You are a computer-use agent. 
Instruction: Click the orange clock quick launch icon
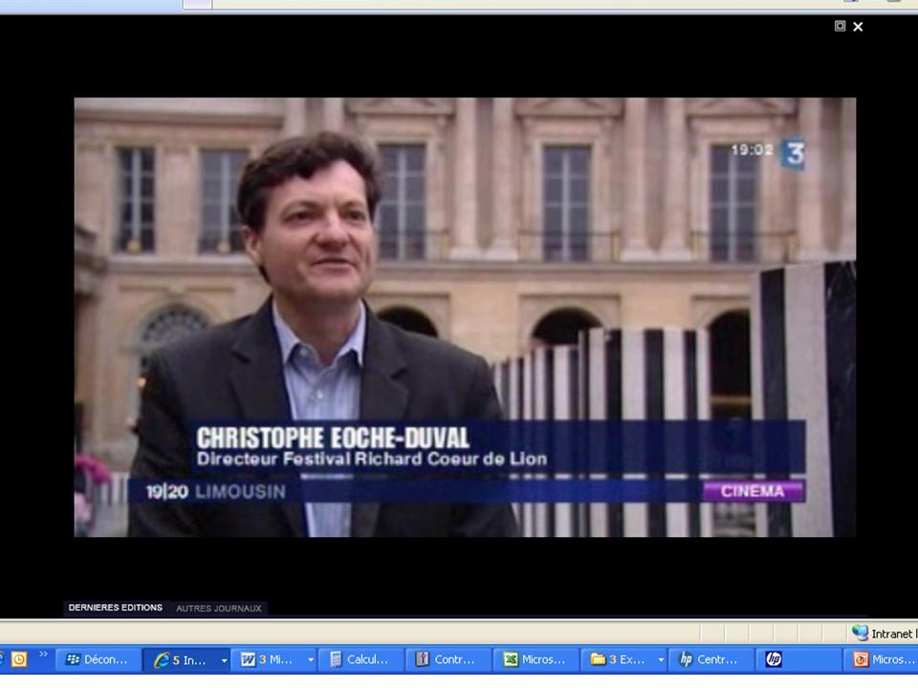18,659
